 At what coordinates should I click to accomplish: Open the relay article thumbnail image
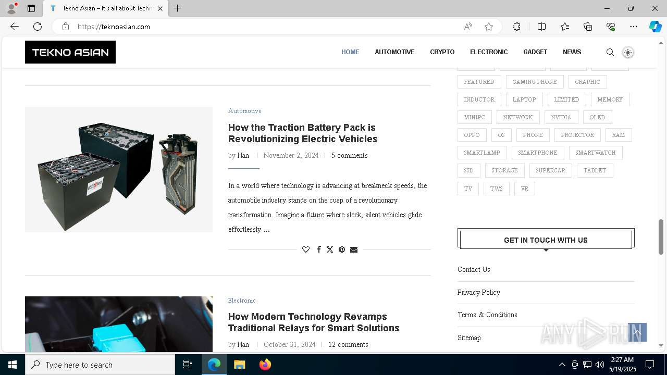pyautogui.click(x=119, y=324)
